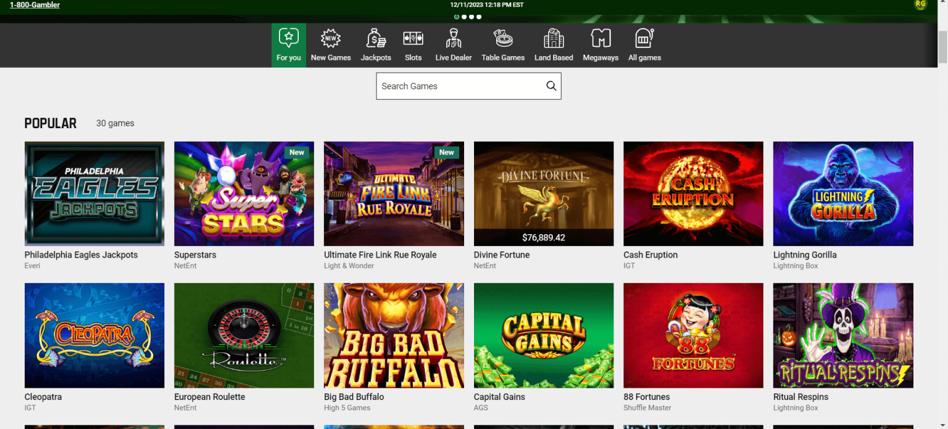Viewport: 948px width, 429px height.
Task: Click the $76,889.42 jackpot amount
Action: point(544,237)
